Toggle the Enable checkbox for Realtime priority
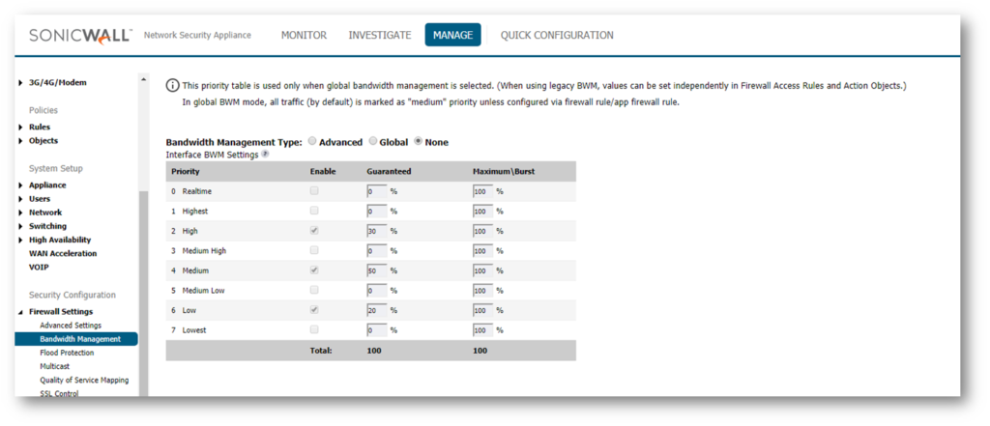990x426 pixels. point(314,190)
